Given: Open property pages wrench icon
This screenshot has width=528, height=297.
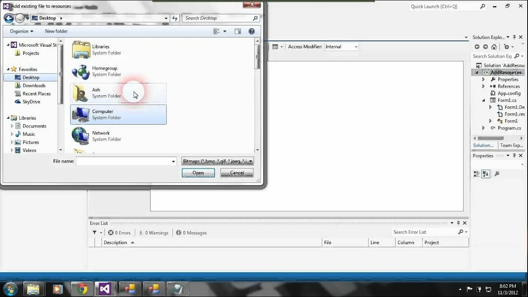Looking at the screenshot, I should click(x=497, y=174).
